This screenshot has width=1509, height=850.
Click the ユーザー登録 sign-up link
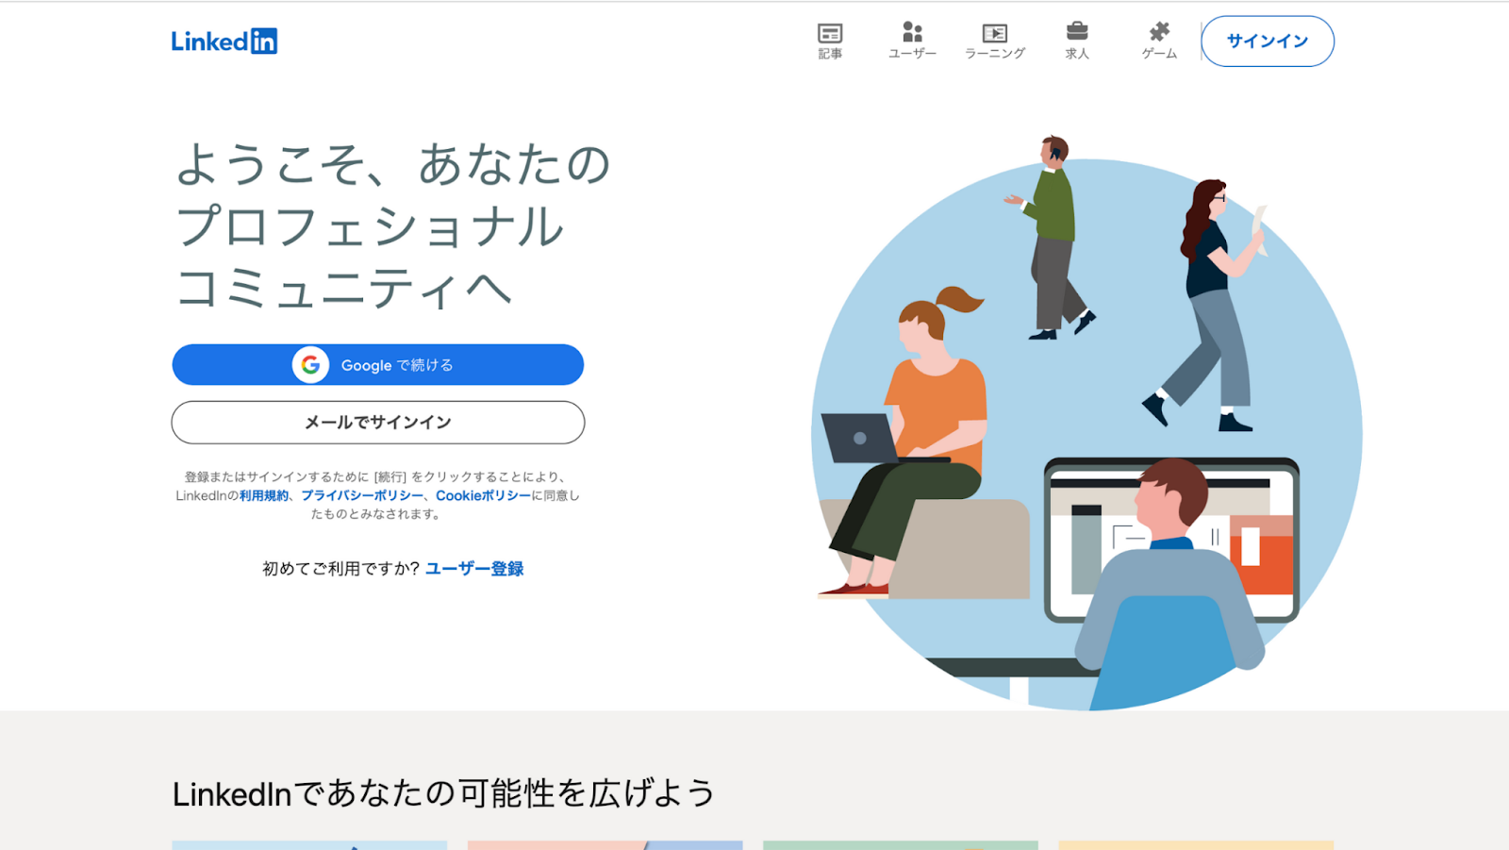tap(474, 569)
